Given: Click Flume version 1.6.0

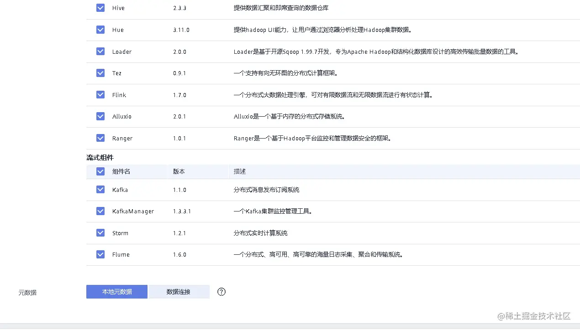Looking at the screenshot, I should (x=179, y=255).
